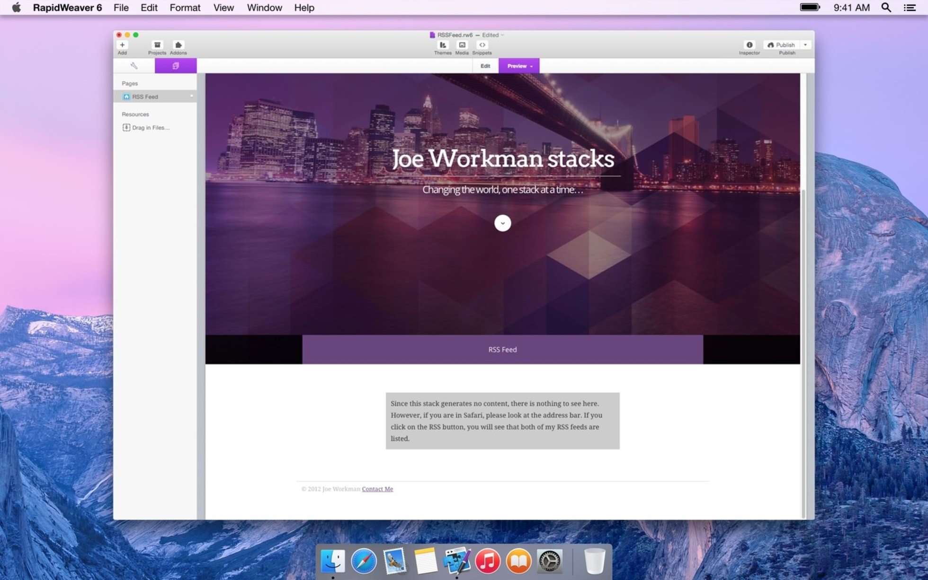Click the Pages sidebar heading
This screenshot has width=928, height=580.
130,83
